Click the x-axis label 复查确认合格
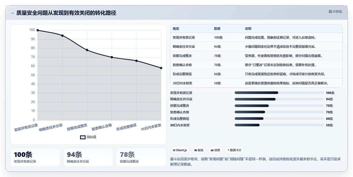Viewport: 353px width, 177px height. (102, 127)
